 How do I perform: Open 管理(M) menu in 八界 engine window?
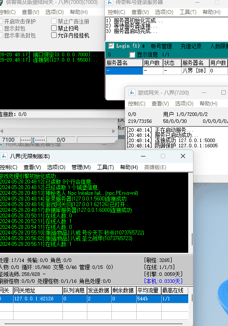tap(81, 167)
